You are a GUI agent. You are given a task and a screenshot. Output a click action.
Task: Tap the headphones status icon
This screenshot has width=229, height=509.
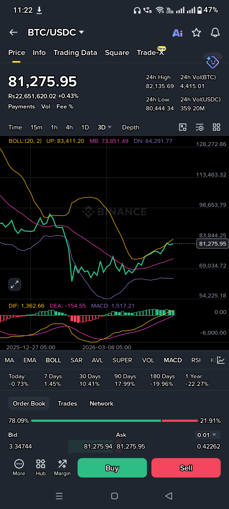(x=137, y=10)
